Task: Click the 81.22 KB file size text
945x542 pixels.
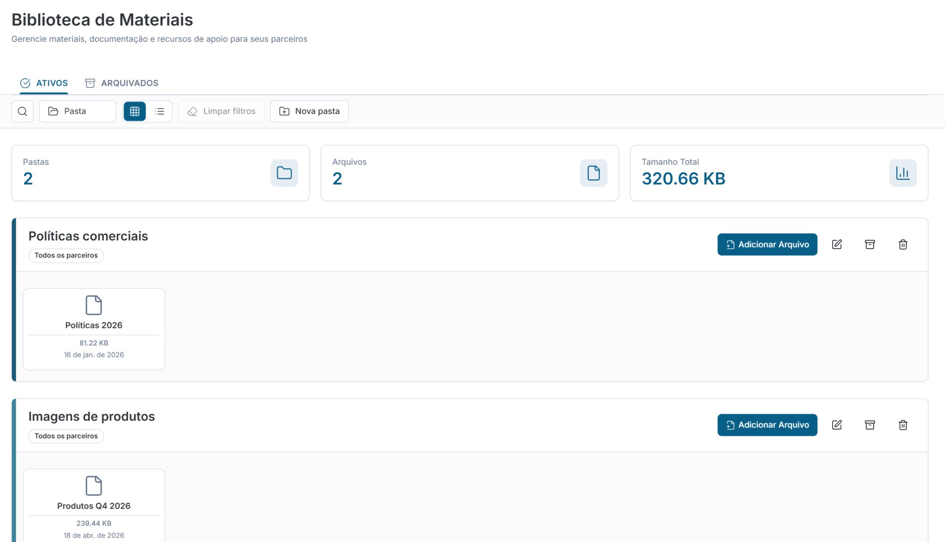Action: (x=94, y=343)
